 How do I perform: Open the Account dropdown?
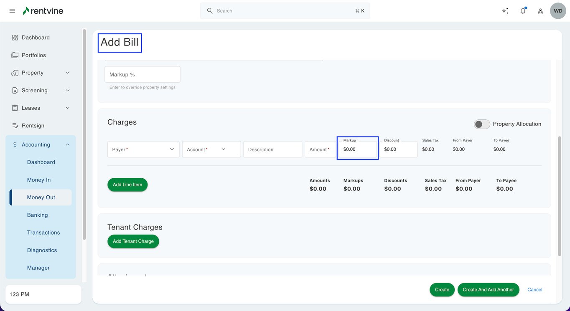(211, 149)
